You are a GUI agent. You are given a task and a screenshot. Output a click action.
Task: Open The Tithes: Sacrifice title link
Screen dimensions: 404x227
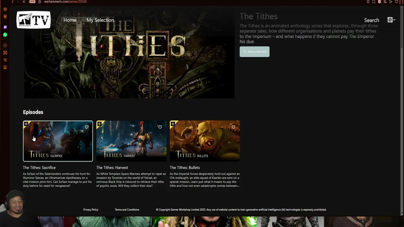click(39, 168)
